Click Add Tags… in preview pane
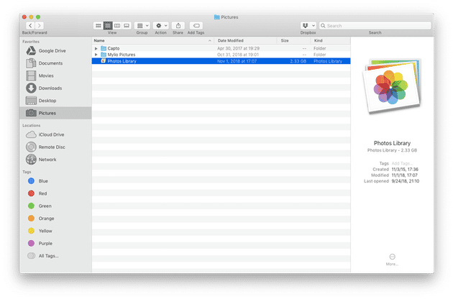Viewport: 453px width, 299px height. tap(402, 163)
